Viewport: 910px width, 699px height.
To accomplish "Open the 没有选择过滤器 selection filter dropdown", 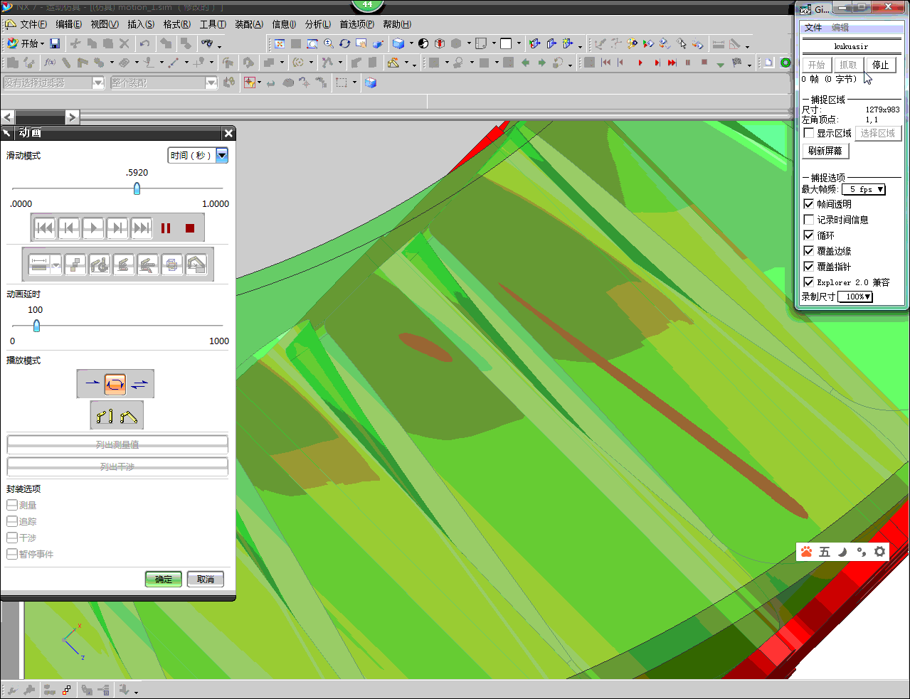I will [98, 83].
